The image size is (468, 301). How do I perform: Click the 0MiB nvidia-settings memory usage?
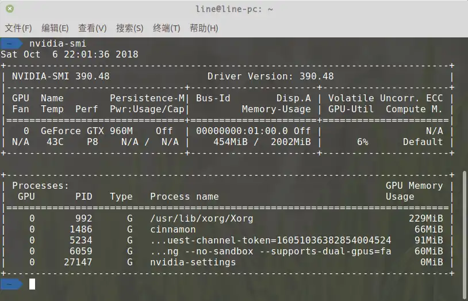click(432, 262)
